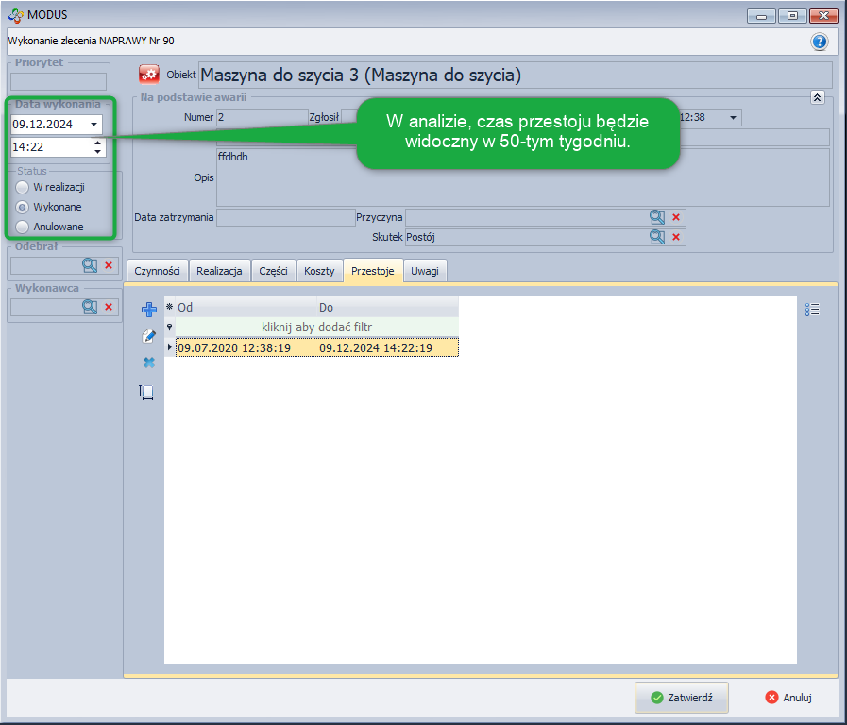The width and height of the screenshot is (847, 725).
Task: Increase the execution time with the up arrow
Action: (x=97, y=143)
